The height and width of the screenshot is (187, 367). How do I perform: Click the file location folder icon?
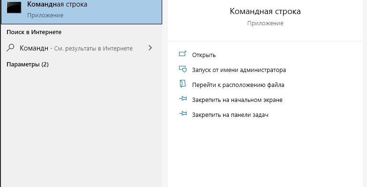pos(183,84)
